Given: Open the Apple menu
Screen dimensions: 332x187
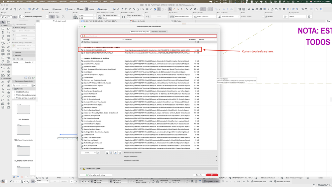Looking at the screenshot, I should pos(3,1).
